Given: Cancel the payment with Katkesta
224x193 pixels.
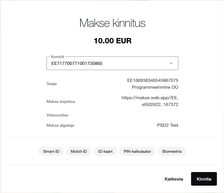Looking at the screenshot, I should (x=174, y=179).
